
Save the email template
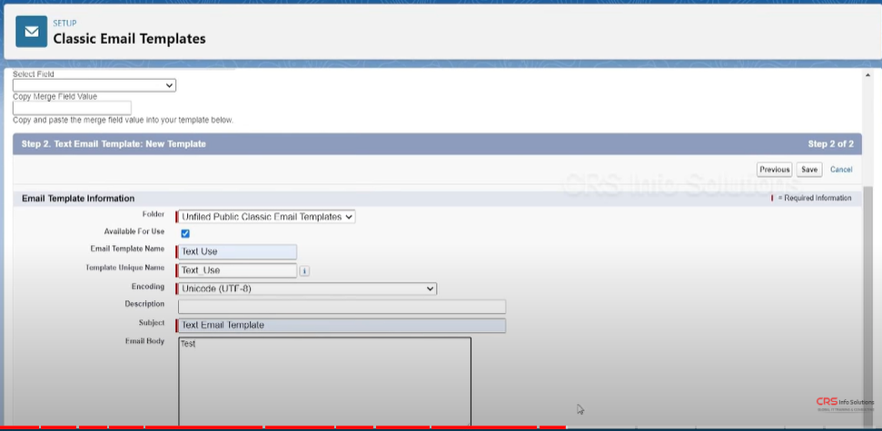pos(809,170)
